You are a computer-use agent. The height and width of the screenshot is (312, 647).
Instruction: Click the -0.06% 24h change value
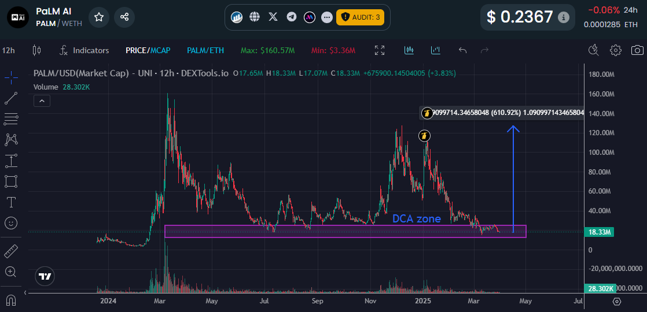(604, 10)
